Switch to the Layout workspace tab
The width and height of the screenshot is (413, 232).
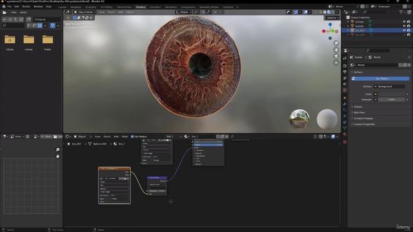point(63,7)
